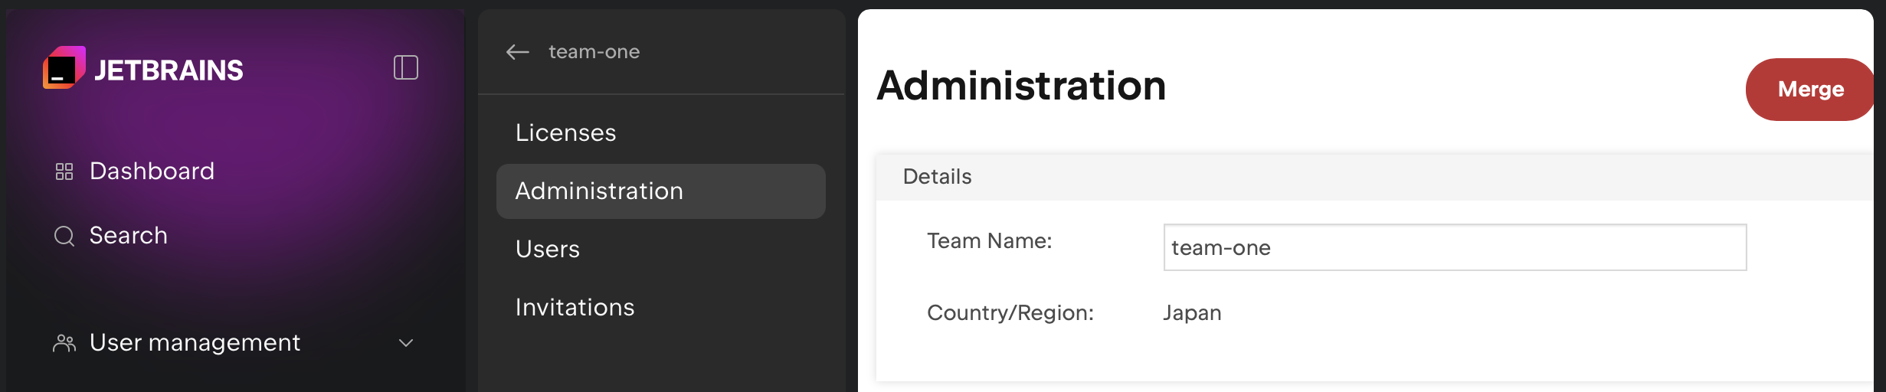The image size is (1886, 392).
Task: Click the JETBRAINS wordmark text
Action: point(169,70)
